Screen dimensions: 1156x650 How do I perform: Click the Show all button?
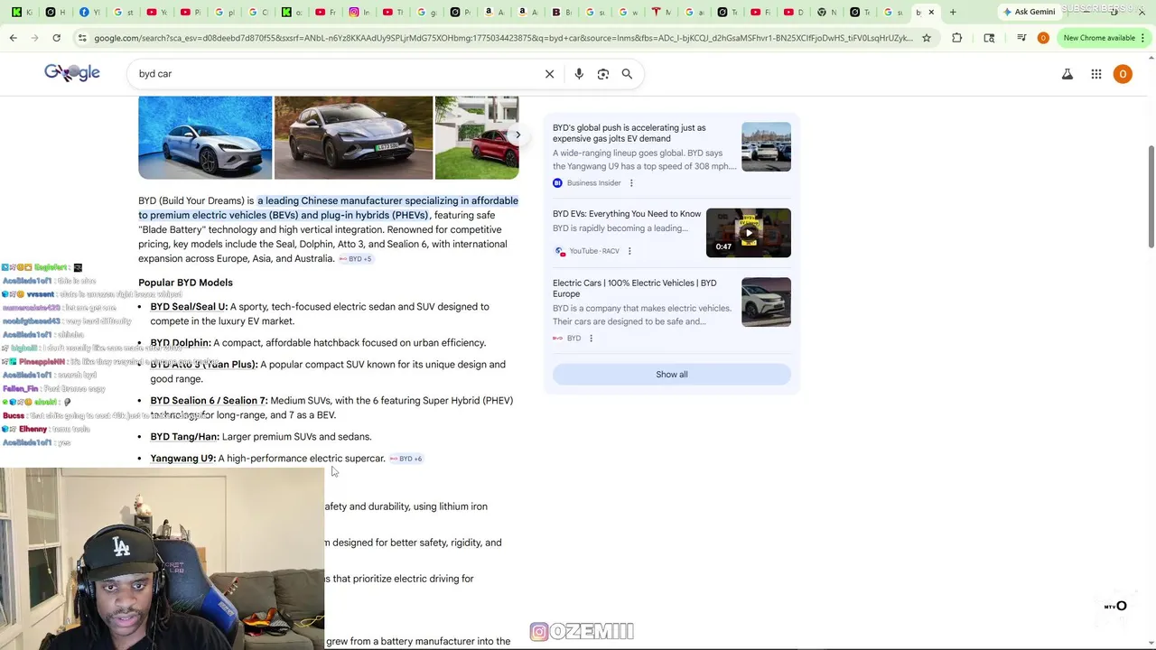672,375
